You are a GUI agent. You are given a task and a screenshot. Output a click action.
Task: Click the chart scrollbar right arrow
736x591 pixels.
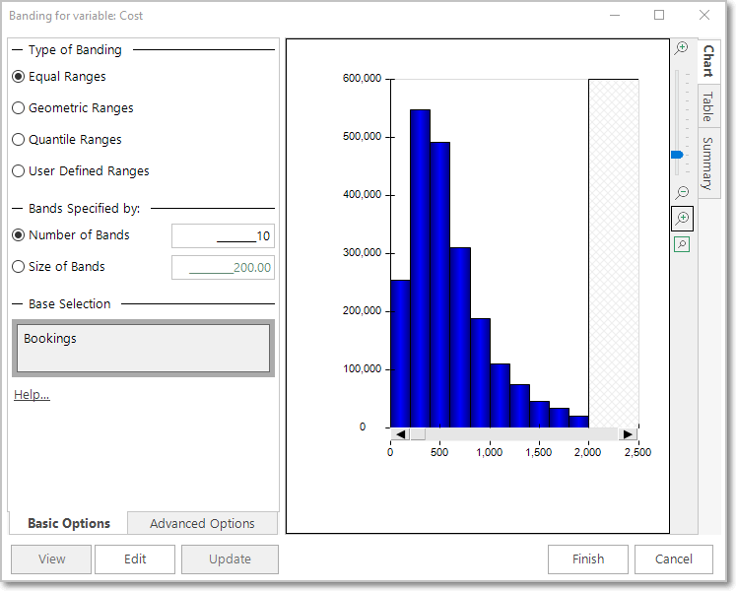tap(628, 434)
